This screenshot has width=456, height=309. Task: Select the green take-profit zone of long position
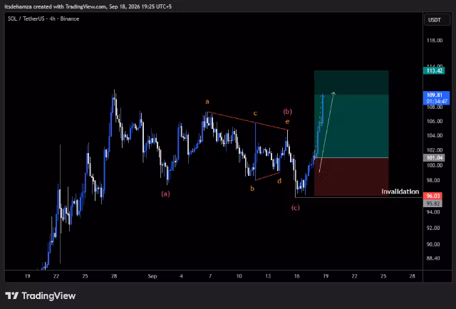tap(351, 114)
